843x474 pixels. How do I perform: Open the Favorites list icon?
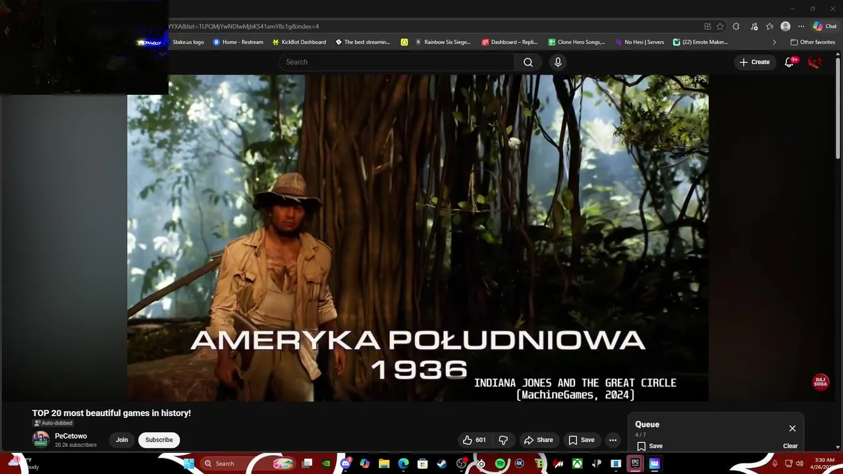[770, 26]
